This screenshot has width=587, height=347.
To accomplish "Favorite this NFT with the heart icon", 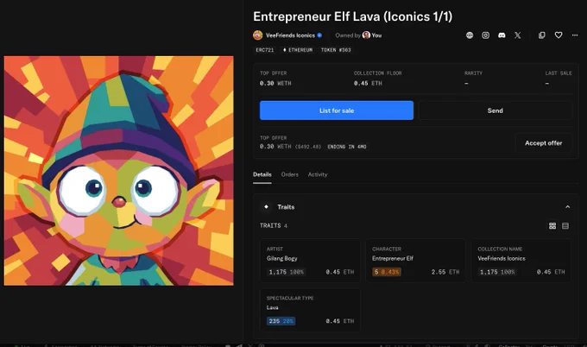I will click(559, 35).
